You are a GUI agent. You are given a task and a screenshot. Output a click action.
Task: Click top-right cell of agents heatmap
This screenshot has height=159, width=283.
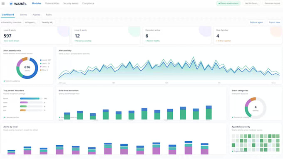278,136
